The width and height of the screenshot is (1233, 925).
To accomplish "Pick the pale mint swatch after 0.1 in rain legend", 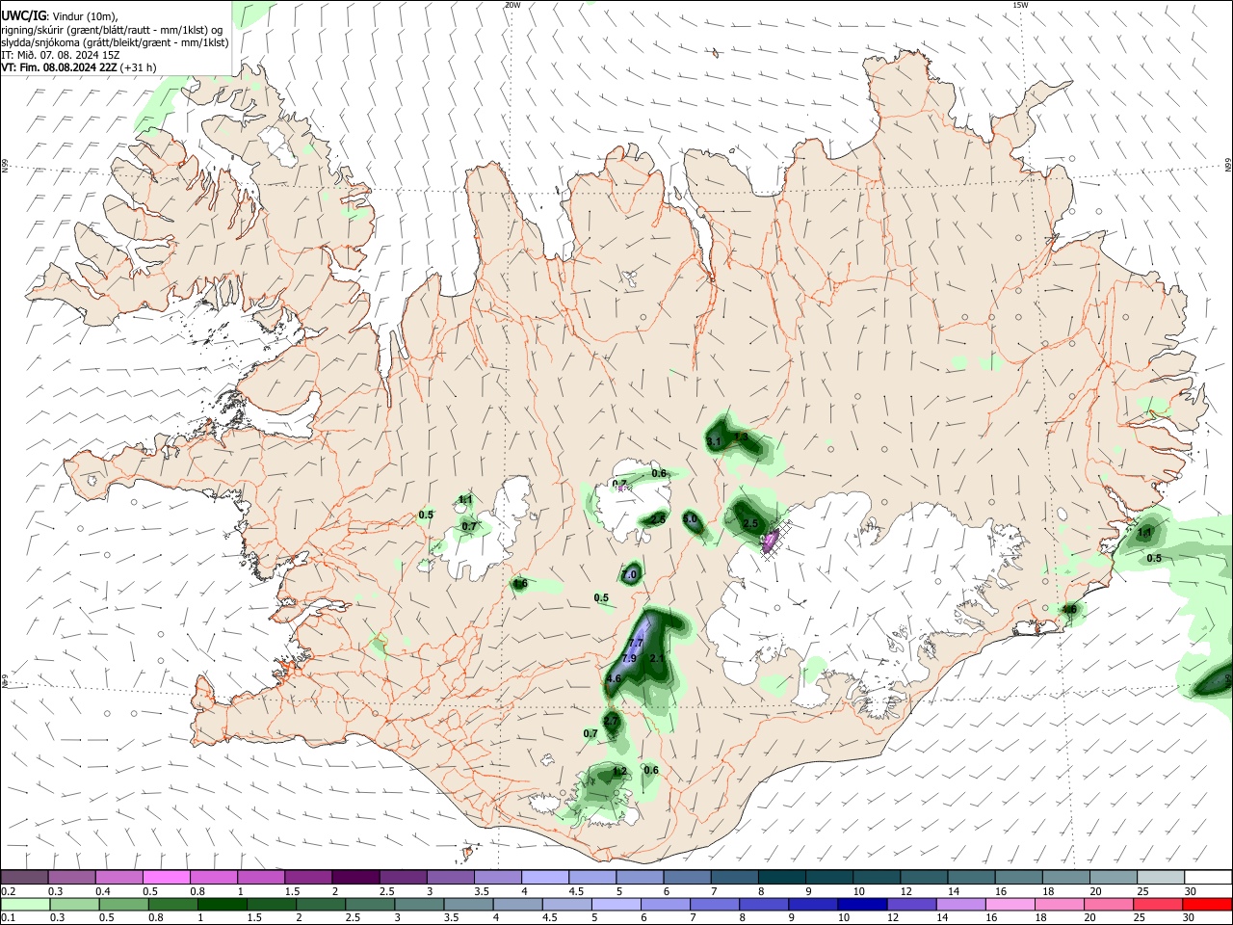I will 27,904.
